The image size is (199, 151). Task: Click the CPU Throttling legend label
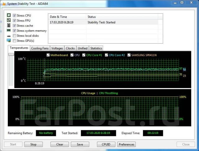(x=109, y=93)
